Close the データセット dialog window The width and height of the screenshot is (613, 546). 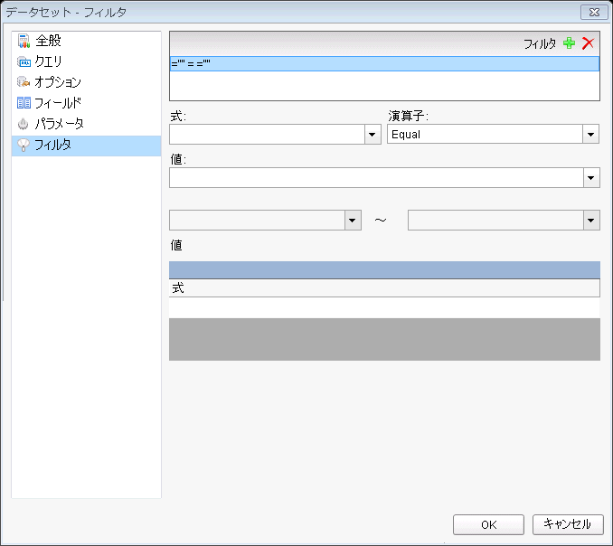(592, 12)
